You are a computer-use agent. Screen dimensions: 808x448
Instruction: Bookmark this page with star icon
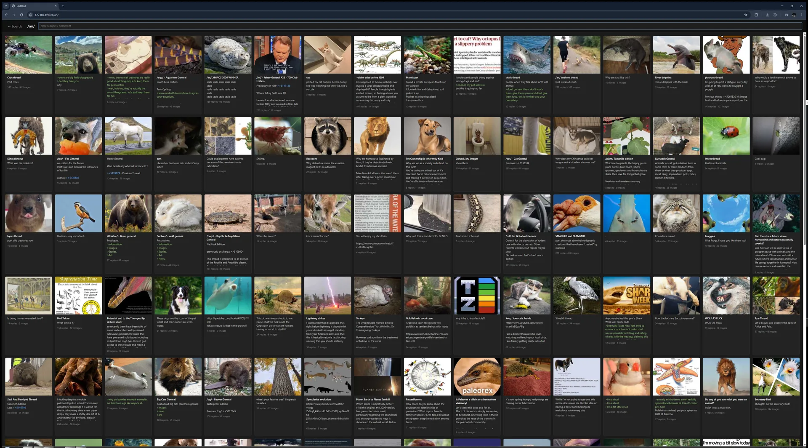[746, 15]
